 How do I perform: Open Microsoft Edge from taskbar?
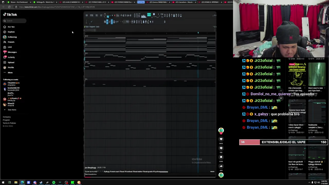coord(22,182)
